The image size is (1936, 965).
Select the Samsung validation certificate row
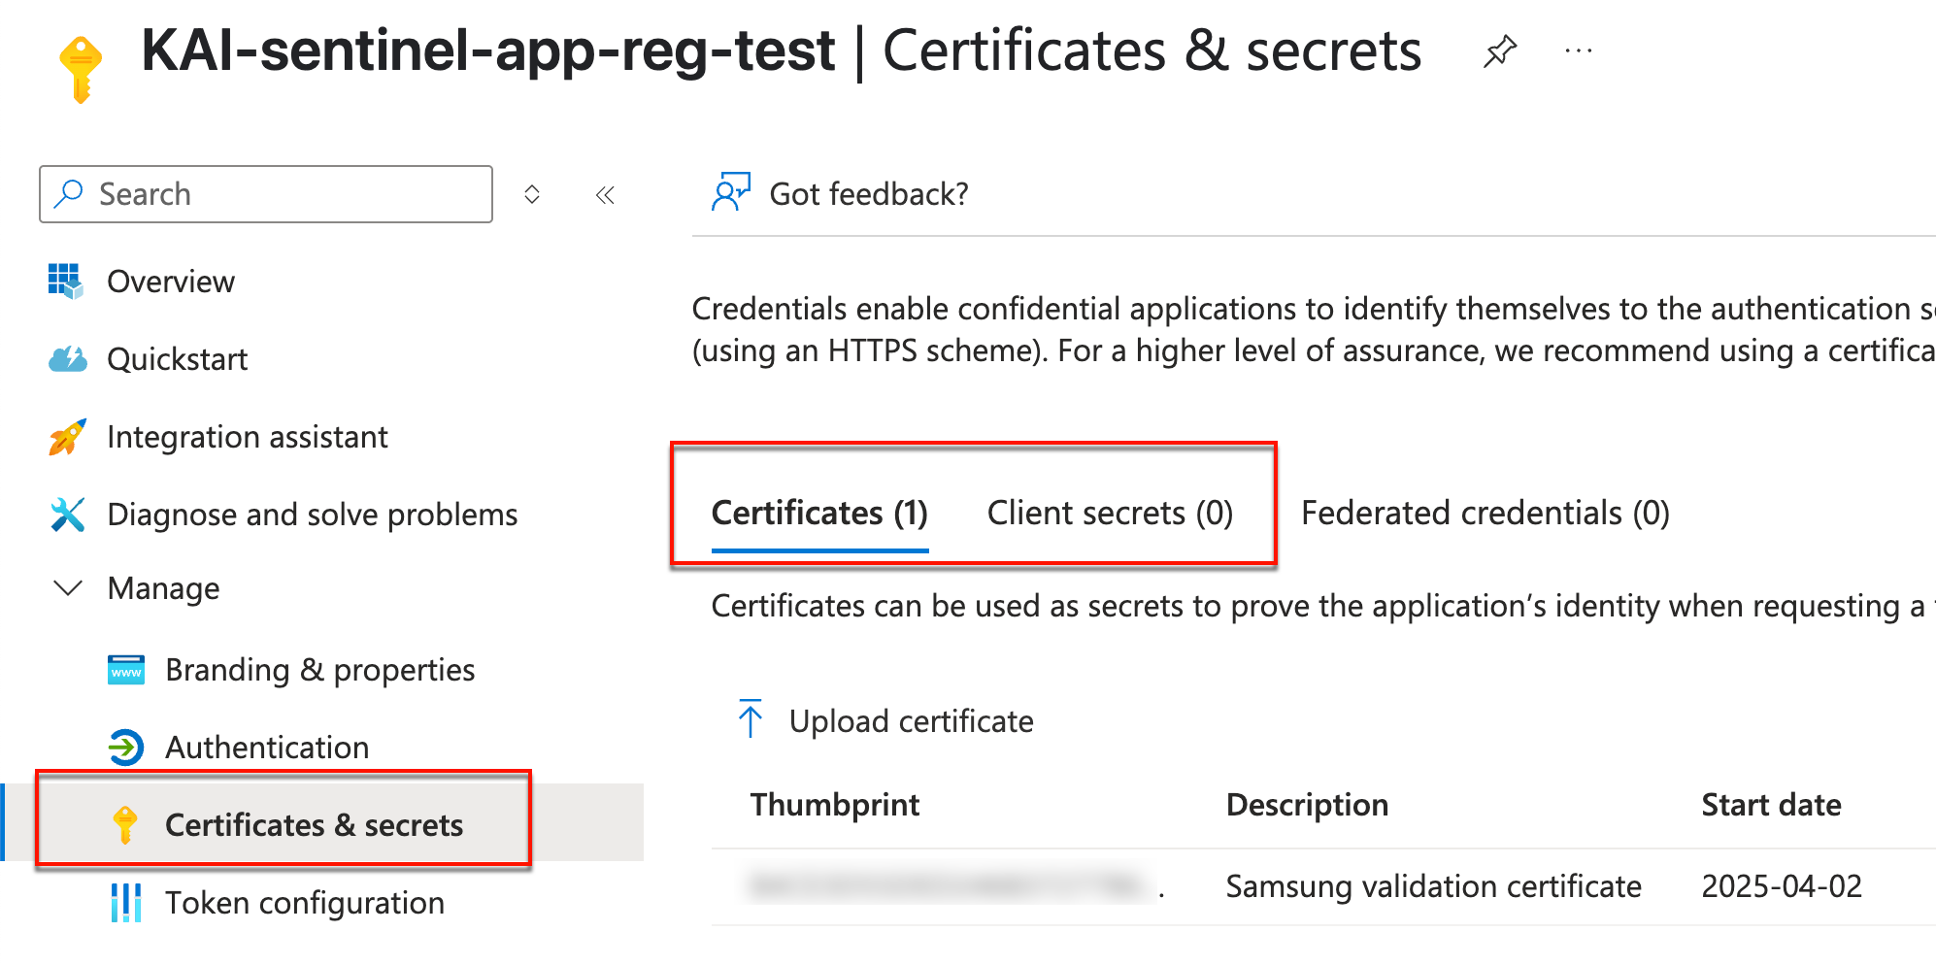pyautogui.click(x=1433, y=886)
